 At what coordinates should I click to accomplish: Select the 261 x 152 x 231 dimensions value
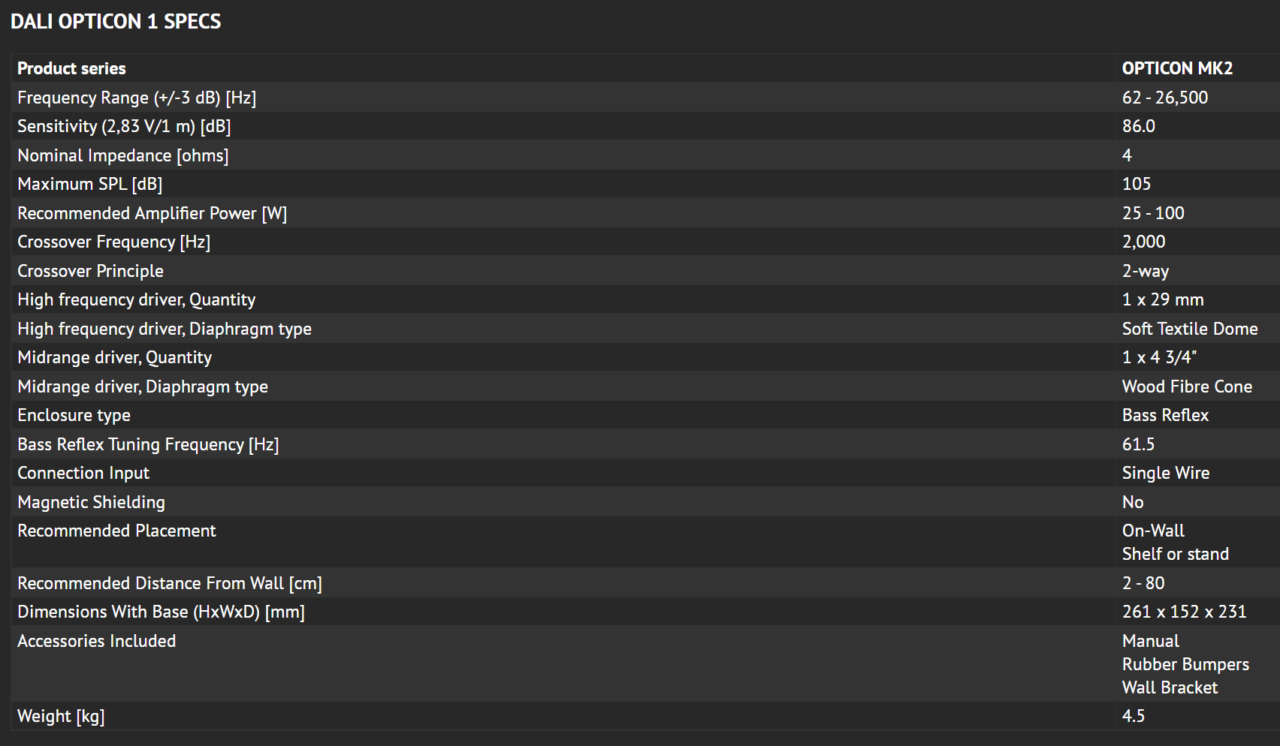point(1184,612)
